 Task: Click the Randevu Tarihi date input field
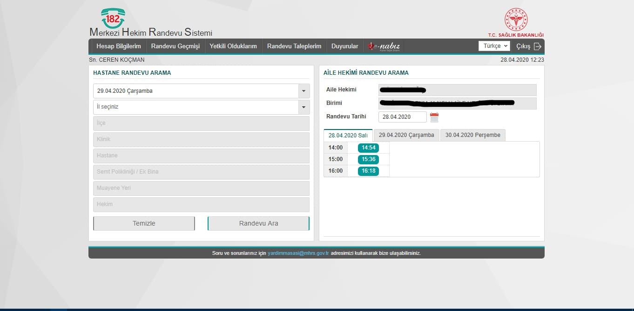click(x=402, y=117)
